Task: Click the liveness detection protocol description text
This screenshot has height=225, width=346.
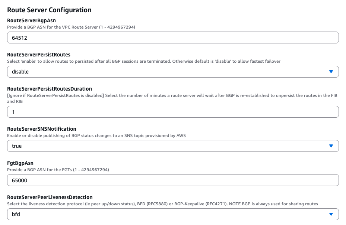Action: (x=162, y=204)
